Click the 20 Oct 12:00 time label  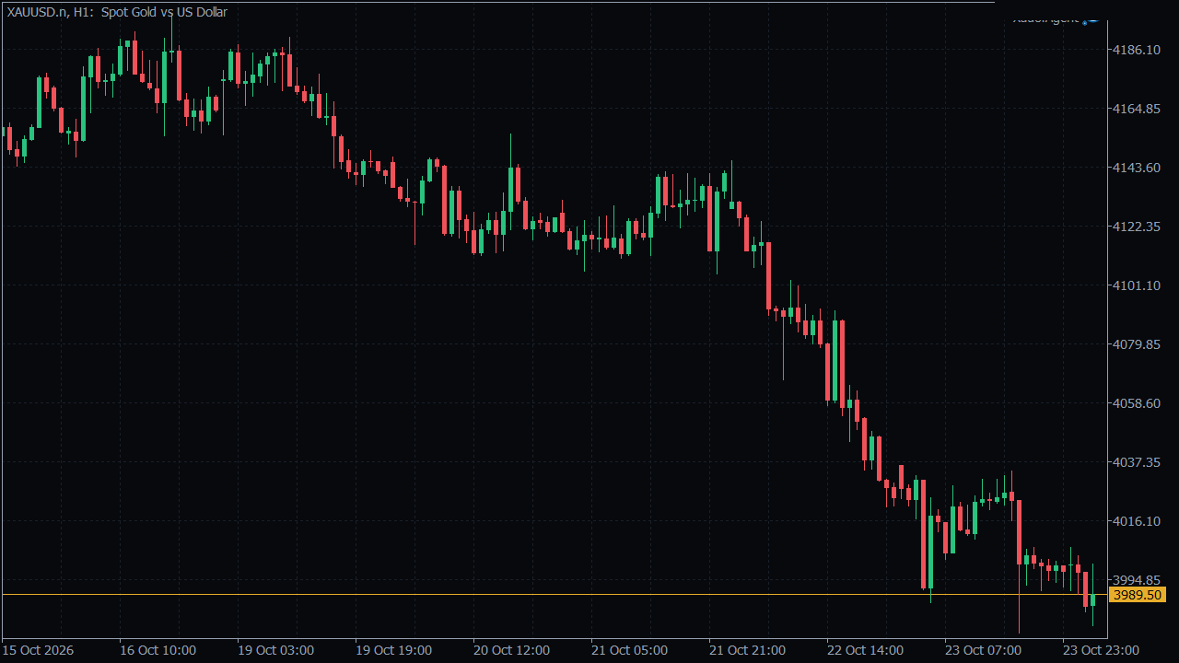[x=511, y=650]
